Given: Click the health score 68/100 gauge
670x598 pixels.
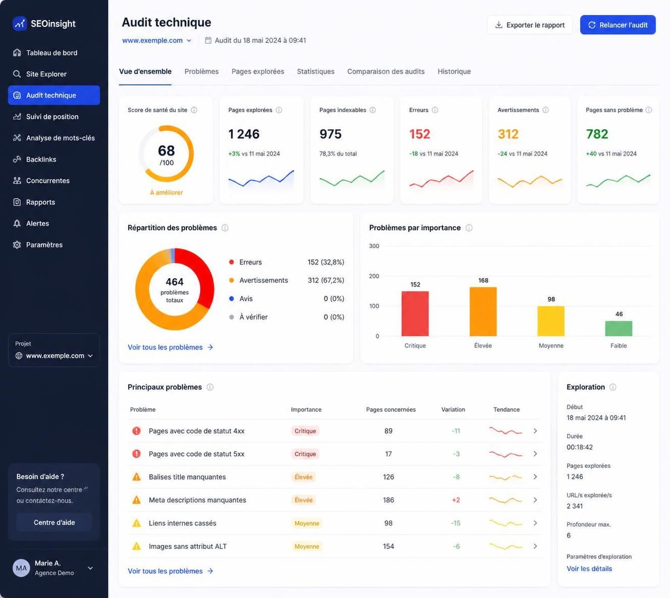Looking at the screenshot, I should point(166,154).
